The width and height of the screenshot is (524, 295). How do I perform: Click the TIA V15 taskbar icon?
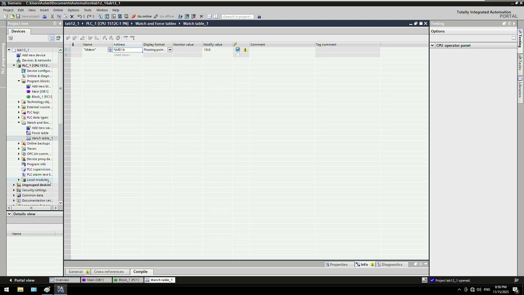(x=61, y=290)
